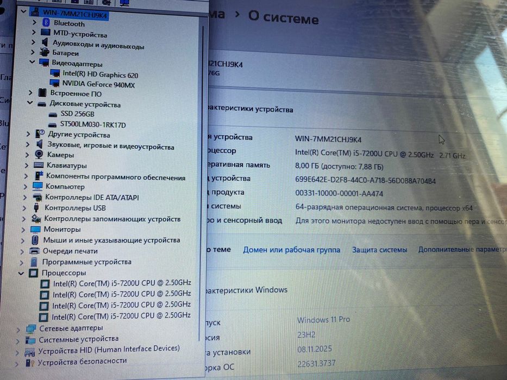Image resolution: width=507 pixels, height=380 pixels.
Task: Select the ST500LM030-1RK17D disk icon
Action: [x=52, y=125]
